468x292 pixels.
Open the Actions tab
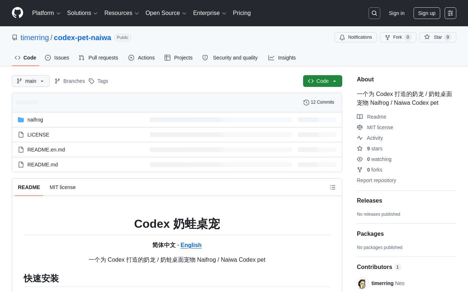click(x=141, y=58)
